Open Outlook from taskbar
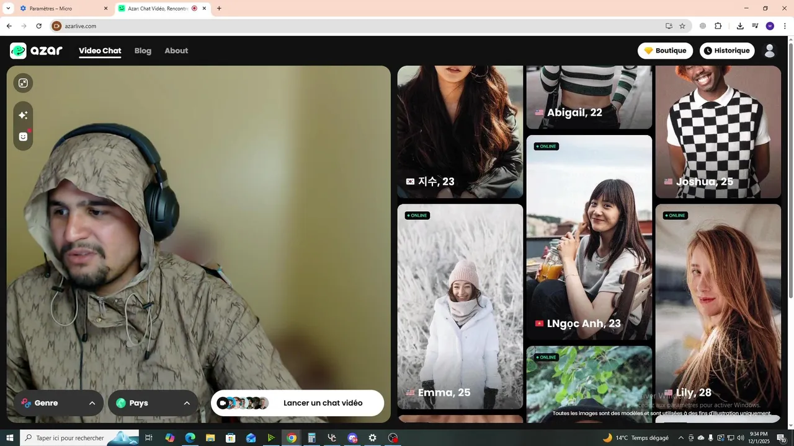 (x=251, y=438)
